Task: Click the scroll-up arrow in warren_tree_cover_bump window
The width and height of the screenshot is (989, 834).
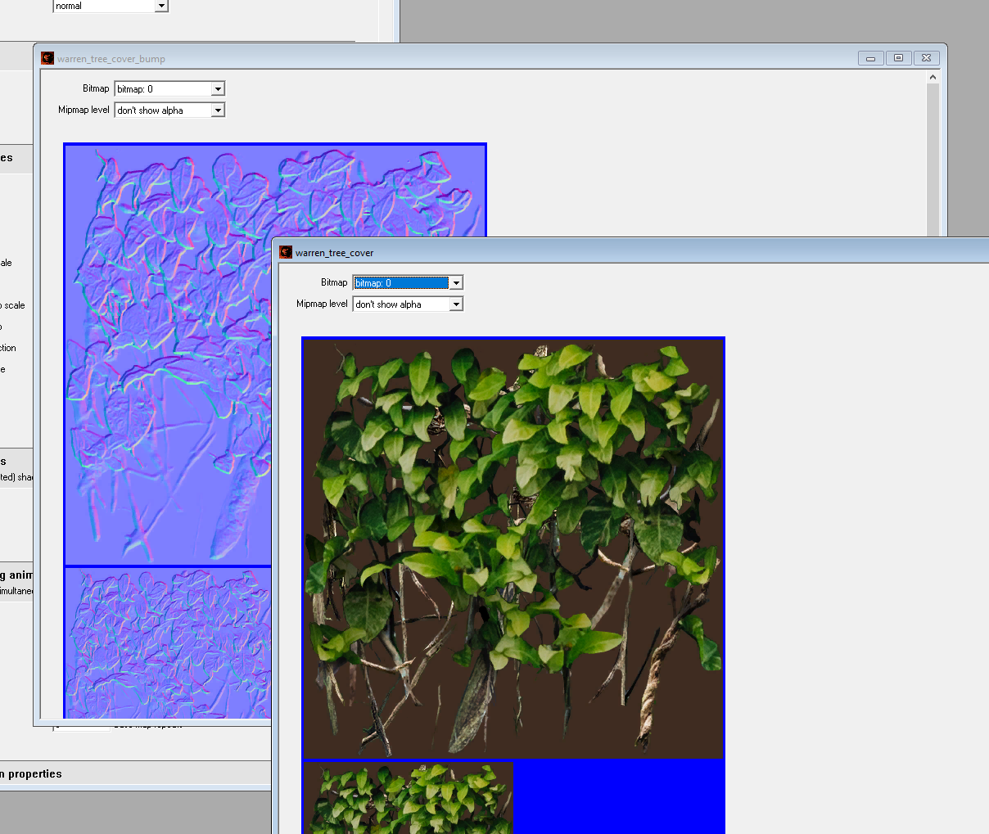Action: click(x=933, y=77)
